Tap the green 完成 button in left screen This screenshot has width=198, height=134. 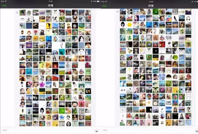point(4,6)
